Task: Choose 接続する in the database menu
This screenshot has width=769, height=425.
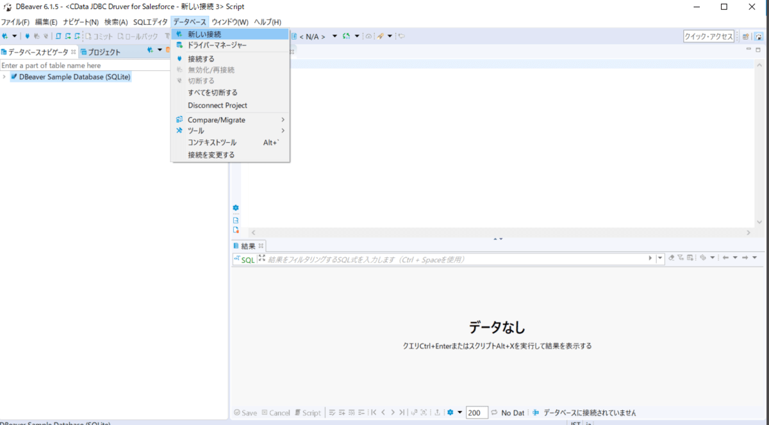Action: (231, 59)
